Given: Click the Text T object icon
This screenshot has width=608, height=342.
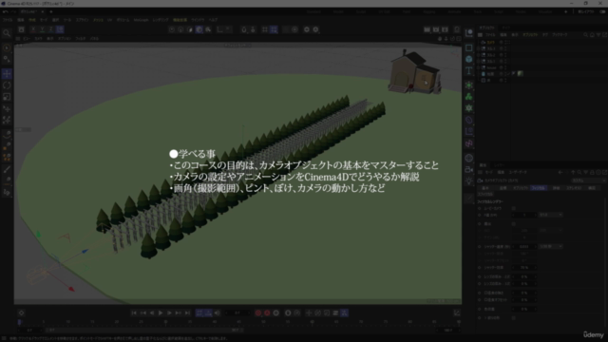Looking at the screenshot, I should tap(468, 70).
